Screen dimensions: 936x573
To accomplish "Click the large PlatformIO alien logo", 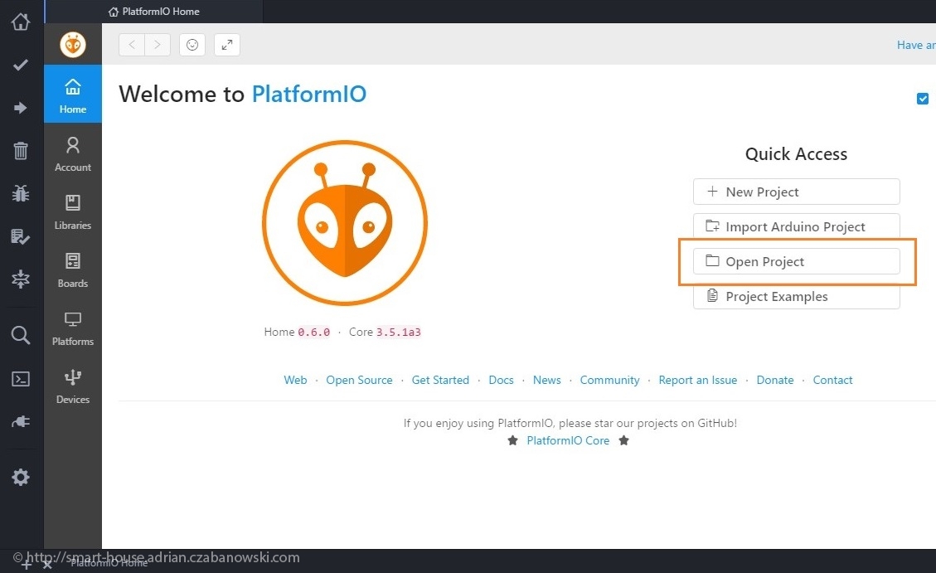I will (x=344, y=222).
